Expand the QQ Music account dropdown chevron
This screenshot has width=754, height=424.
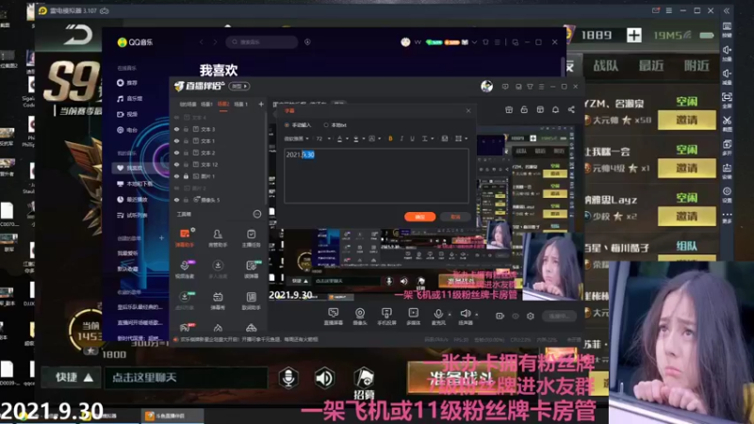pos(474,42)
